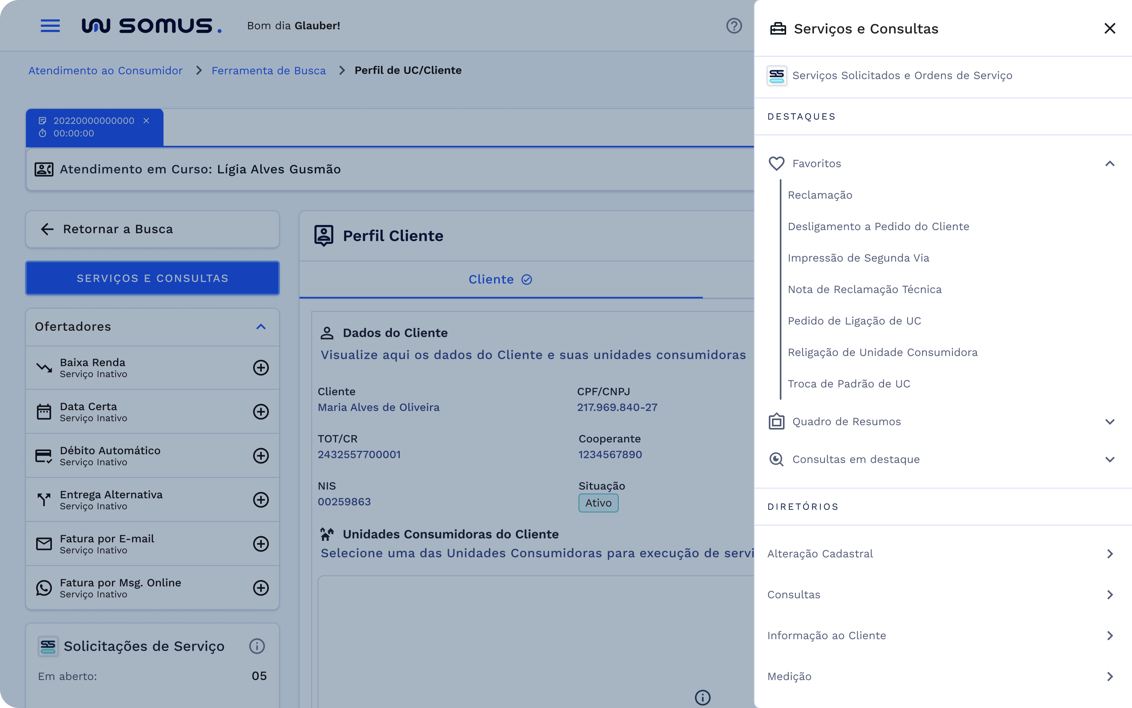1132x708 pixels.
Task: Click the Fatura por Msg. Online WhatsApp icon
Action: [44, 588]
